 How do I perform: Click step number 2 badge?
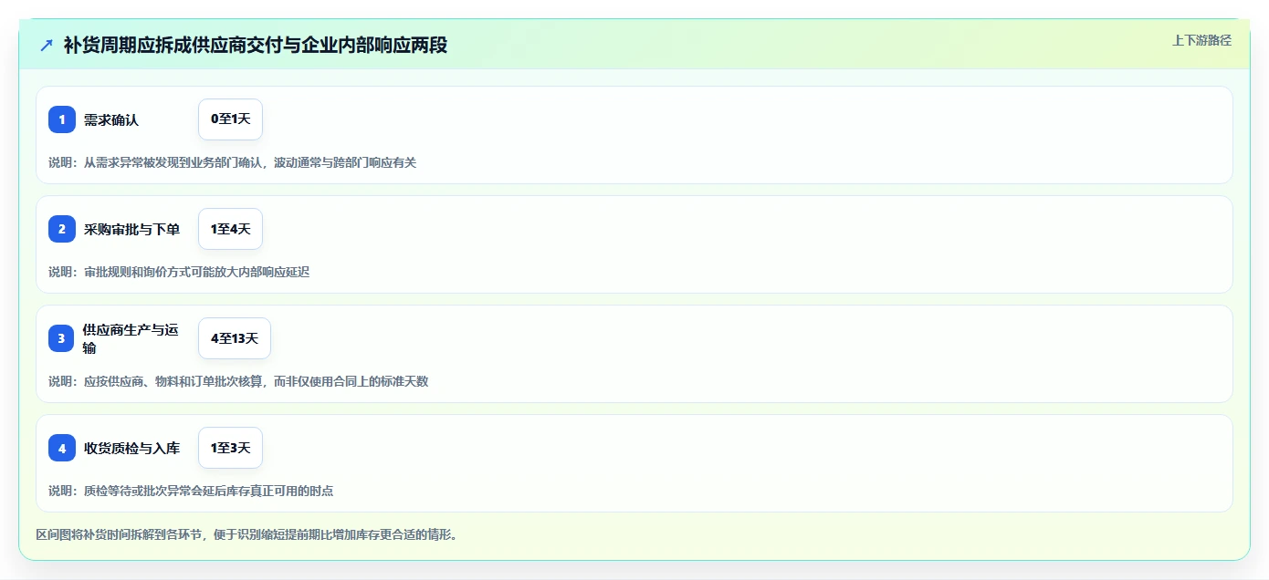[x=62, y=229]
